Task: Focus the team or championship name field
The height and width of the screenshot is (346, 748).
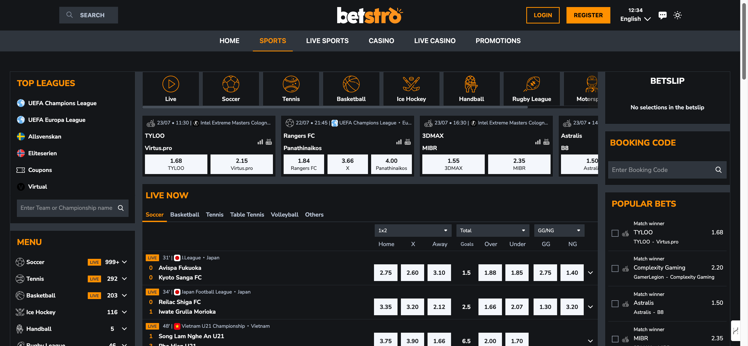Action: tap(73, 208)
